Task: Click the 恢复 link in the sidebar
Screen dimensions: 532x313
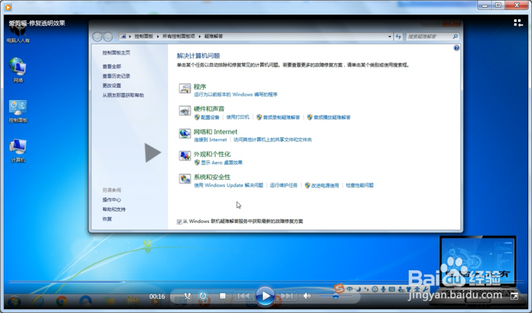Action: tap(107, 219)
